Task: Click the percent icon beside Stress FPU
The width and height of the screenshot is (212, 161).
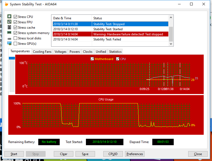Action: coord(9,22)
